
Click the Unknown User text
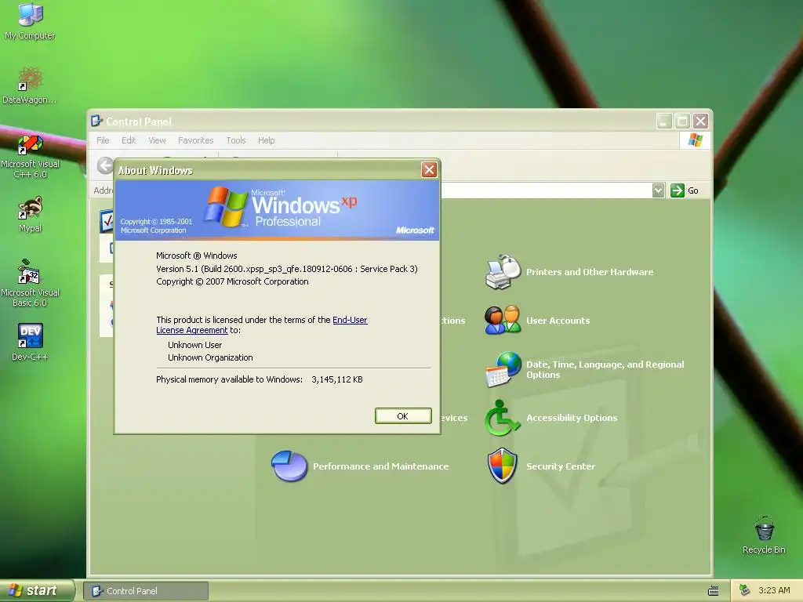point(194,345)
